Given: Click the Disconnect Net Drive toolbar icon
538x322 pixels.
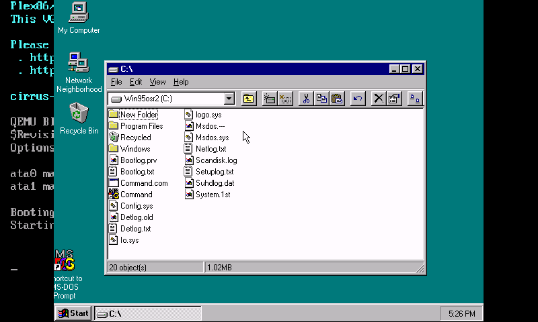Looking at the screenshot, I should point(285,99).
